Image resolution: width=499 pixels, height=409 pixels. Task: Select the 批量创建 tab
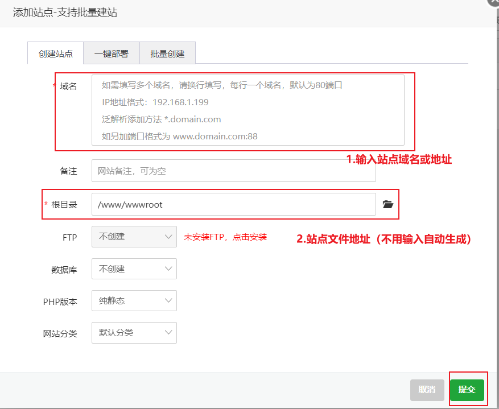point(167,53)
